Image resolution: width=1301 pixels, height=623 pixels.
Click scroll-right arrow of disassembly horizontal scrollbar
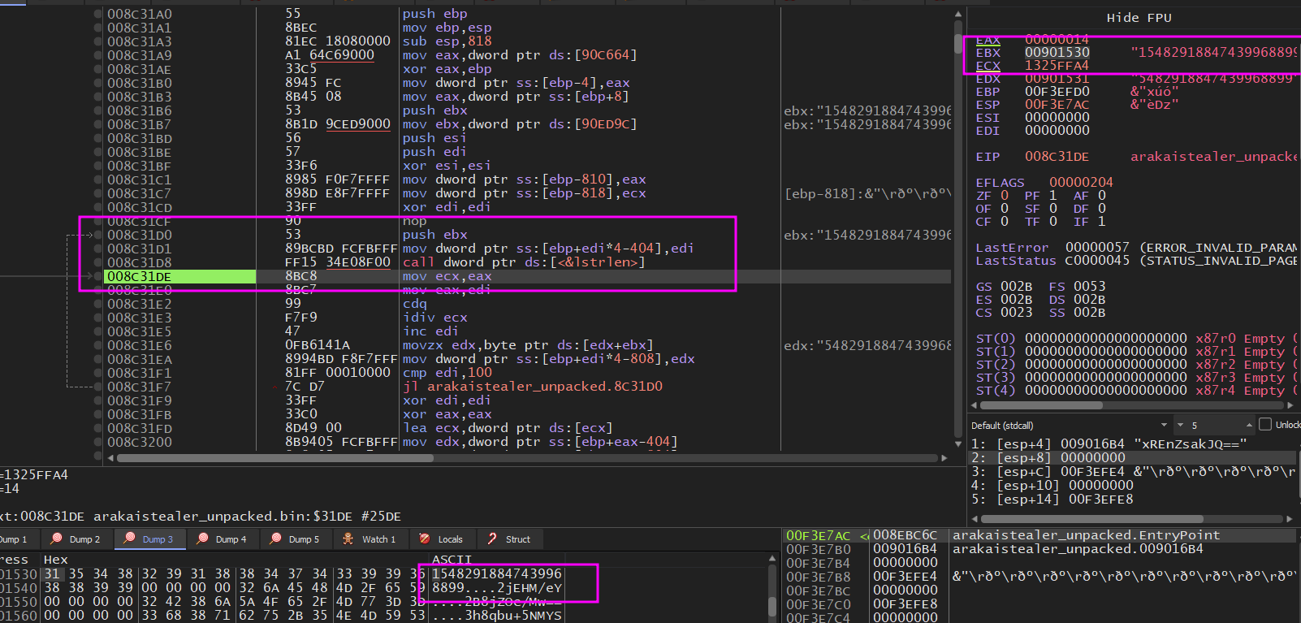pyautogui.click(x=944, y=458)
